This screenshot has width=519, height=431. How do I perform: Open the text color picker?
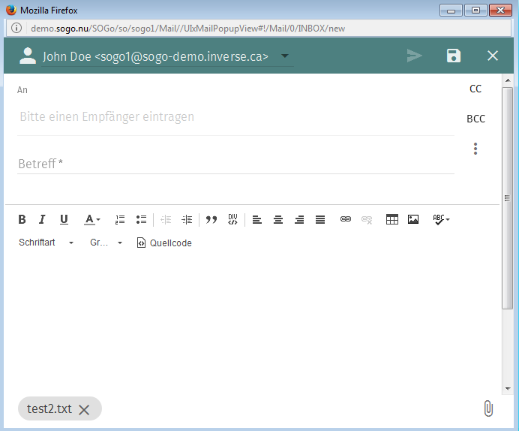[x=91, y=219]
